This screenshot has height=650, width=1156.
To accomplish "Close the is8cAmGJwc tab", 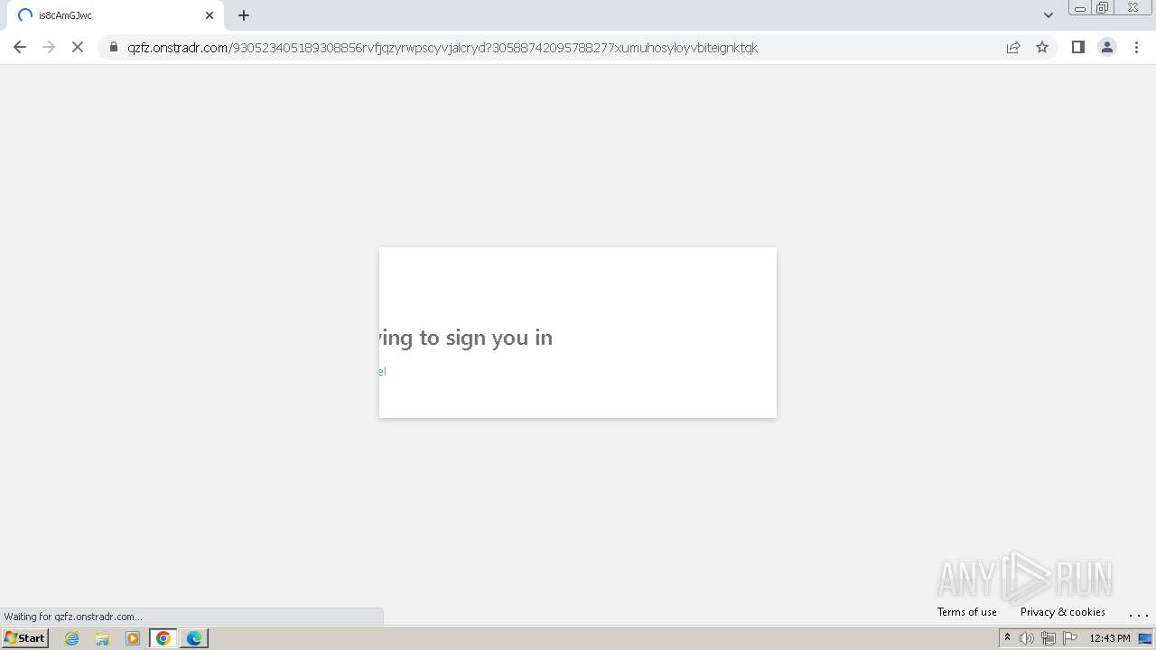I will (210, 15).
